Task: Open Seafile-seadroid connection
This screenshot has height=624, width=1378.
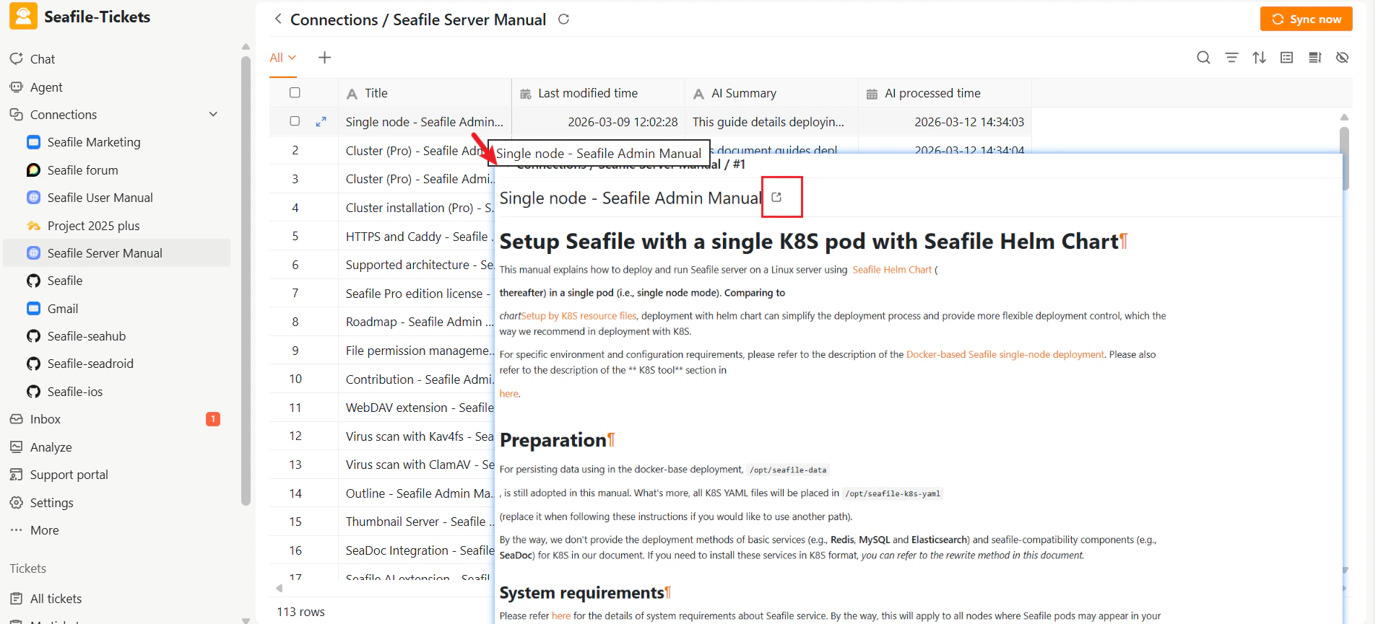Action: 90,364
